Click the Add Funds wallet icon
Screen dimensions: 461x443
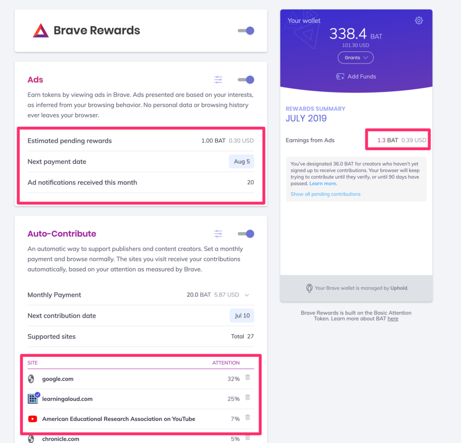tap(340, 77)
